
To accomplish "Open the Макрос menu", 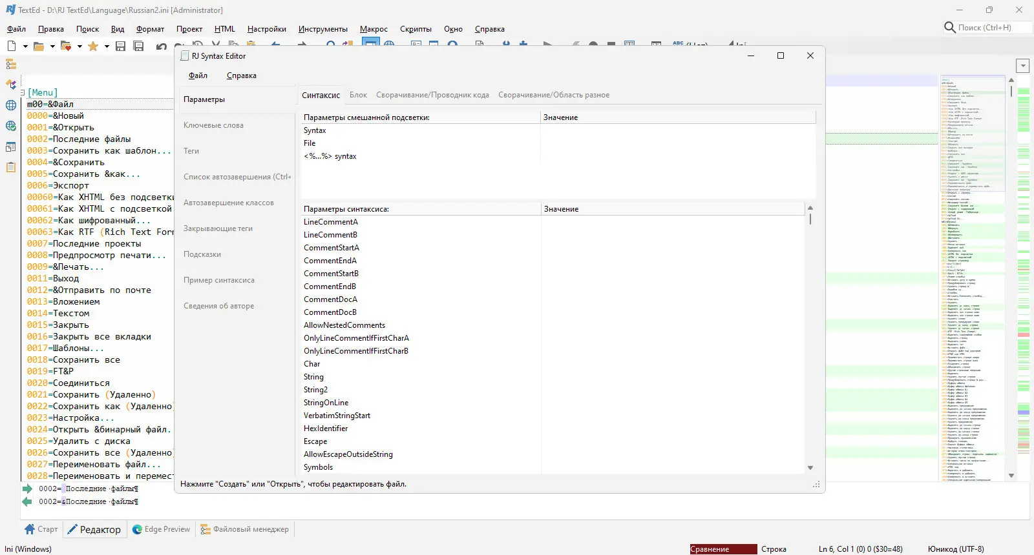I will click(x=374, y=29).
